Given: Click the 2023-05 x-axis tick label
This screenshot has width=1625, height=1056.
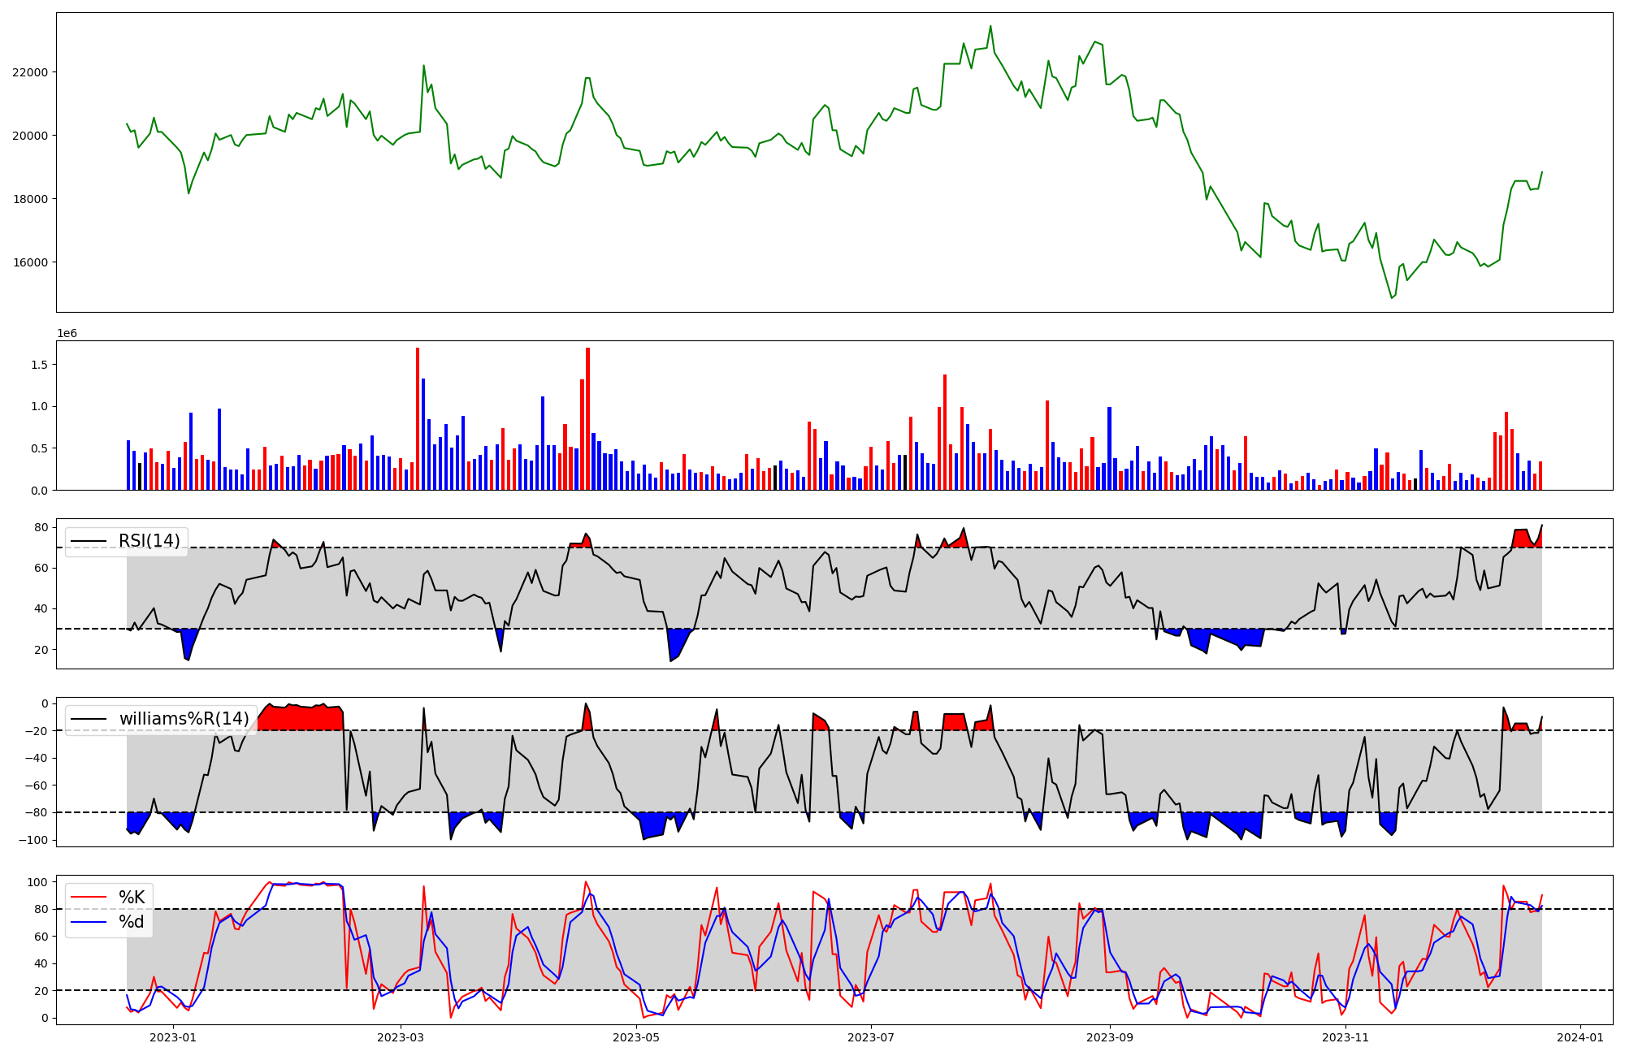Looking at the screenshot, I should tap(636, 1037).
